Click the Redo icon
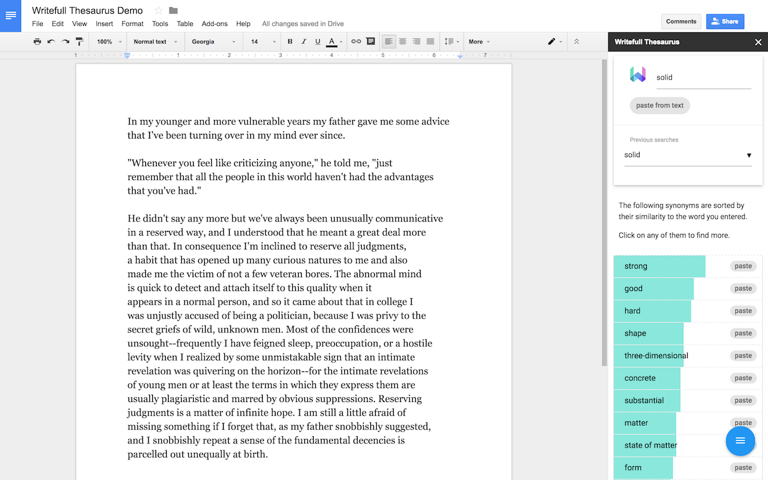The image size is (768, 480). pyautogui.click(x=66, y=41)
